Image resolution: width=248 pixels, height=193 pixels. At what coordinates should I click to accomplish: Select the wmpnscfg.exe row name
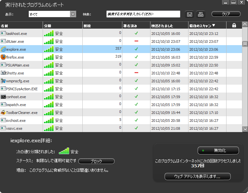click(18, 81)
